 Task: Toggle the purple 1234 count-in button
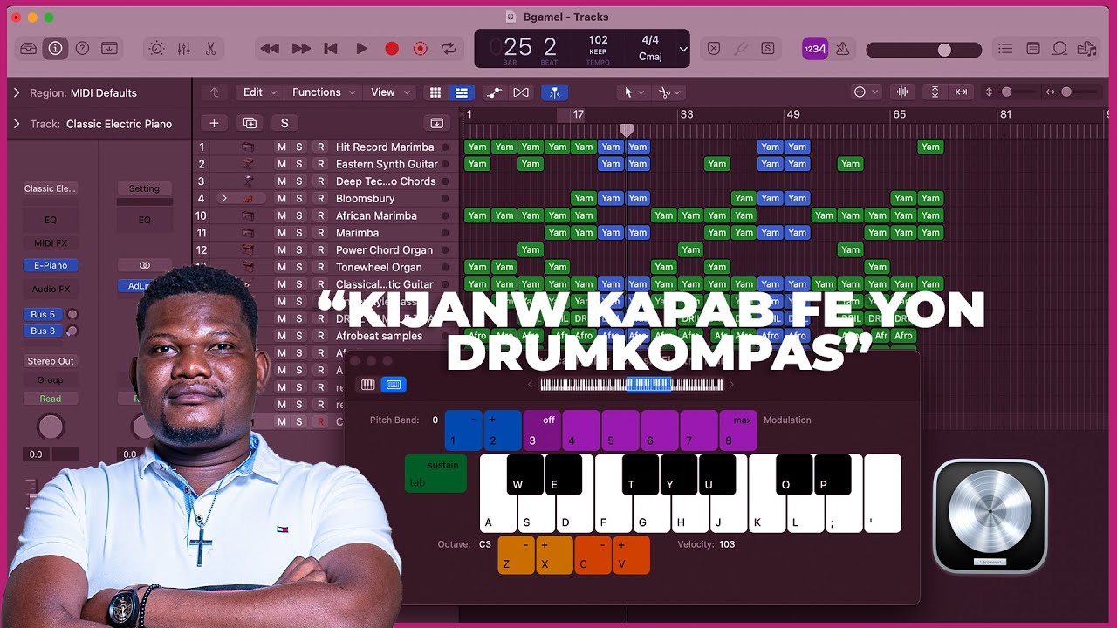click(x=814, y=49)
